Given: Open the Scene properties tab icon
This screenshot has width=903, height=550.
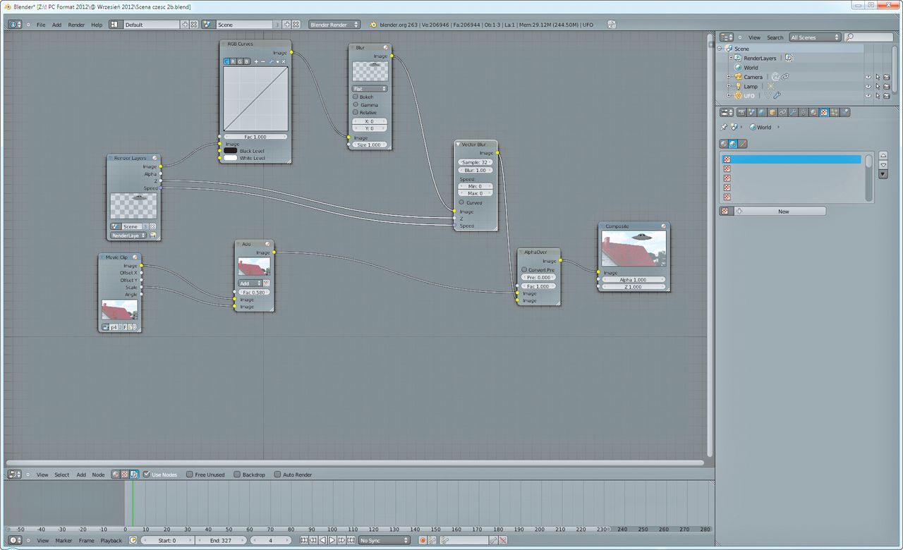Looking at the screenshot, I should pyautogui.click(x=752, y=112).
